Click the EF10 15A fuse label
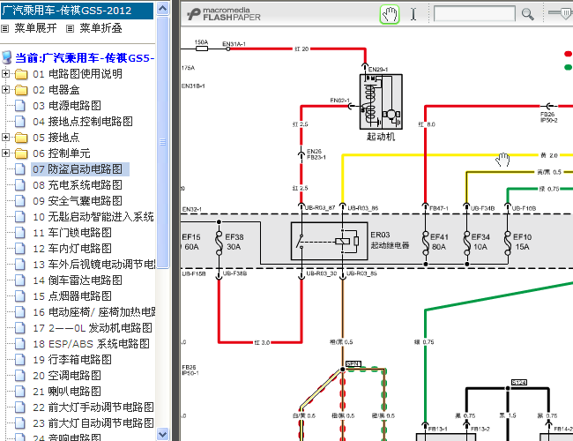The image size is (573, 441). pos(522,242)
